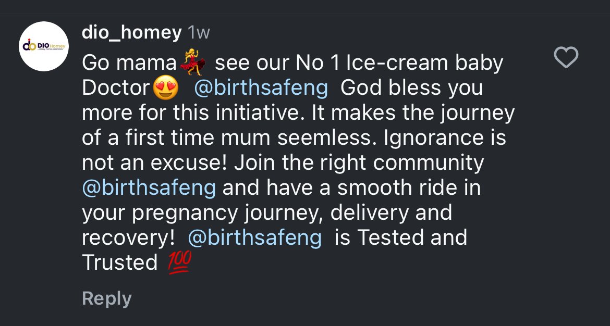The width and height of the screenshot is (610, 326).
Task: Open @birthsafeng mention before 'and have a smooth'
Action: [149, 187]
